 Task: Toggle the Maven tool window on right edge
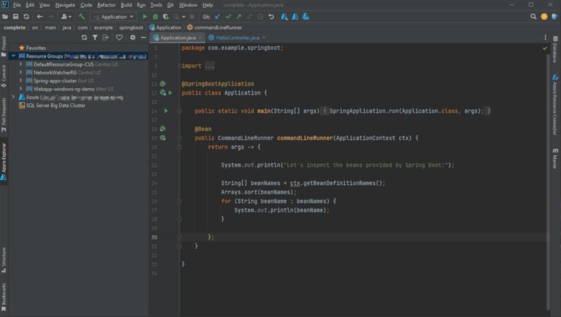555,158
